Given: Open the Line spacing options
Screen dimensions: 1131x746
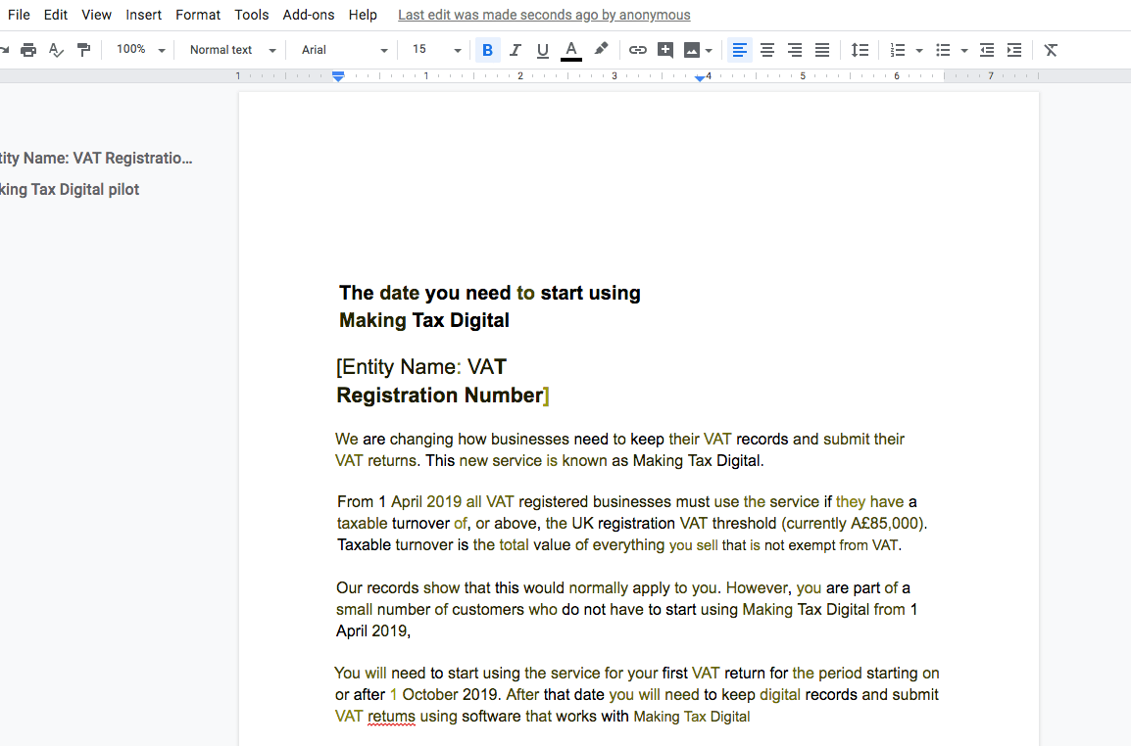Looking at the screenshot, I should tap(860, 50).
